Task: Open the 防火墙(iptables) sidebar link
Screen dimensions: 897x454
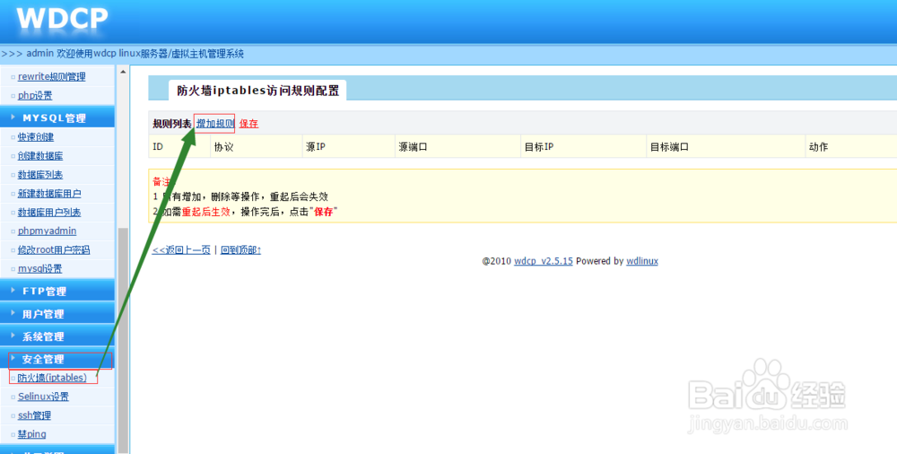Action: click(x=52, y=378)
